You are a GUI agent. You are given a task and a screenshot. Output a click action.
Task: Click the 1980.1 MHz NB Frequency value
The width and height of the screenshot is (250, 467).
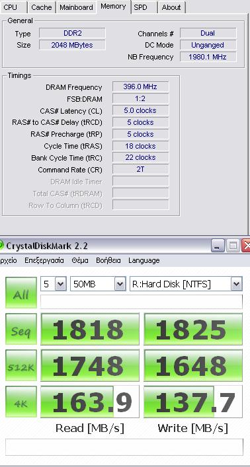(208, 57)
